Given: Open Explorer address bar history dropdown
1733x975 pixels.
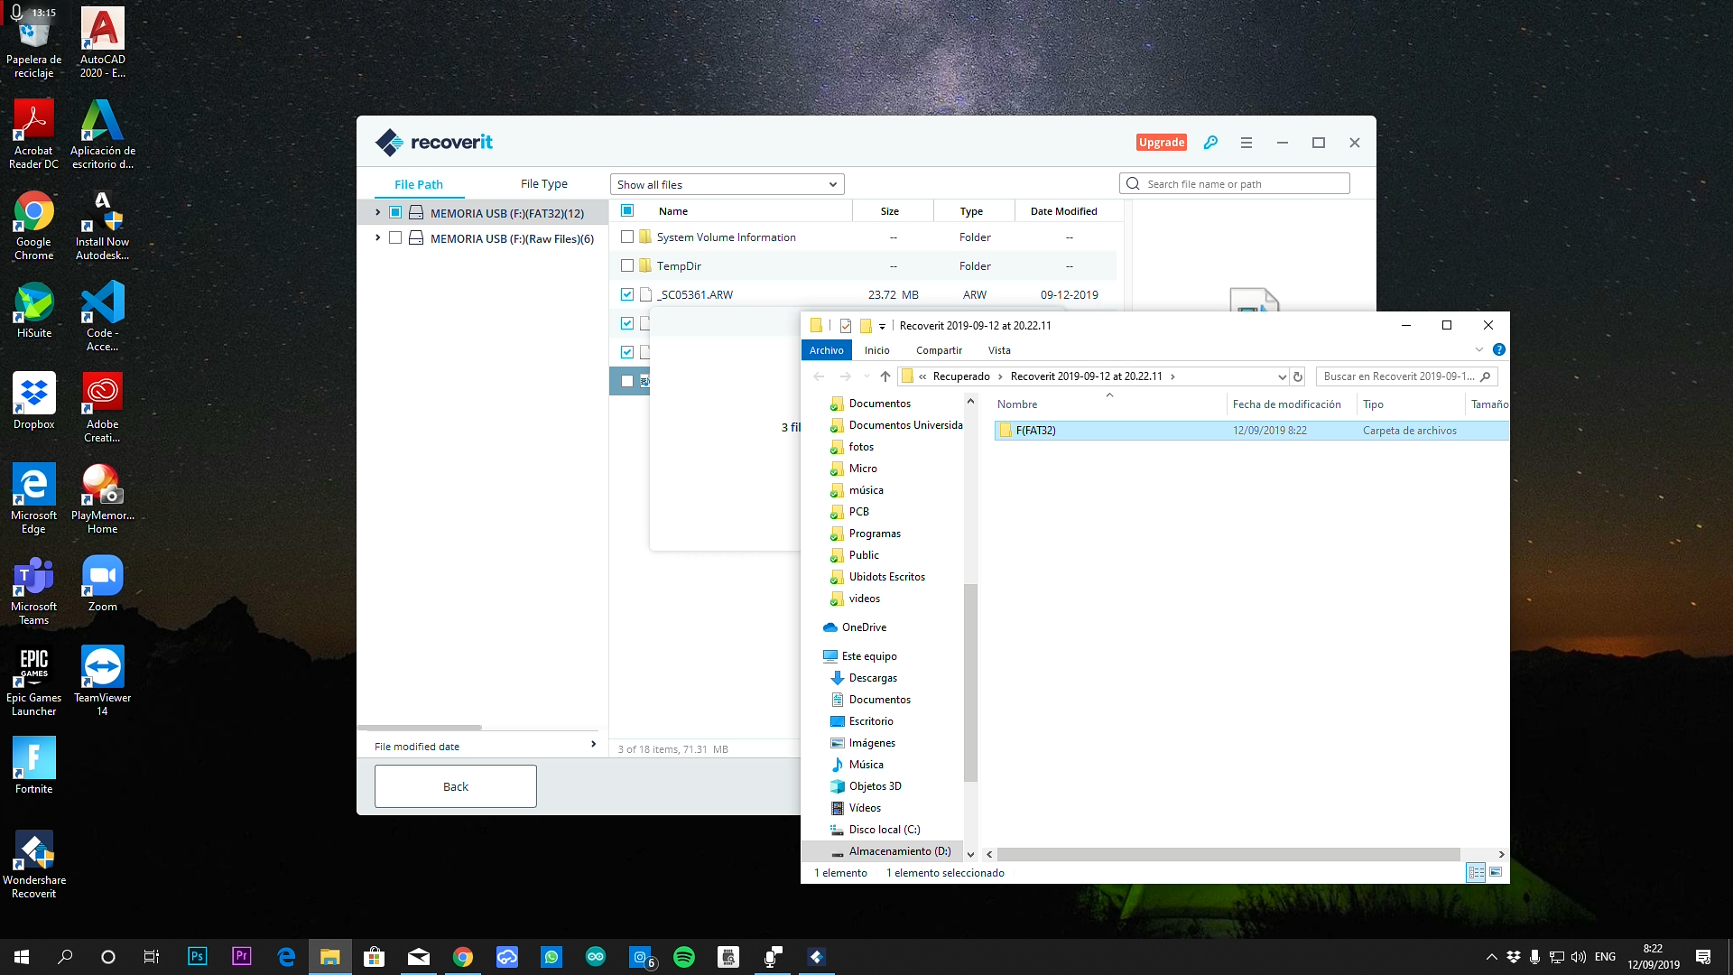Looking at the screenshot, I should (1282, 376).
